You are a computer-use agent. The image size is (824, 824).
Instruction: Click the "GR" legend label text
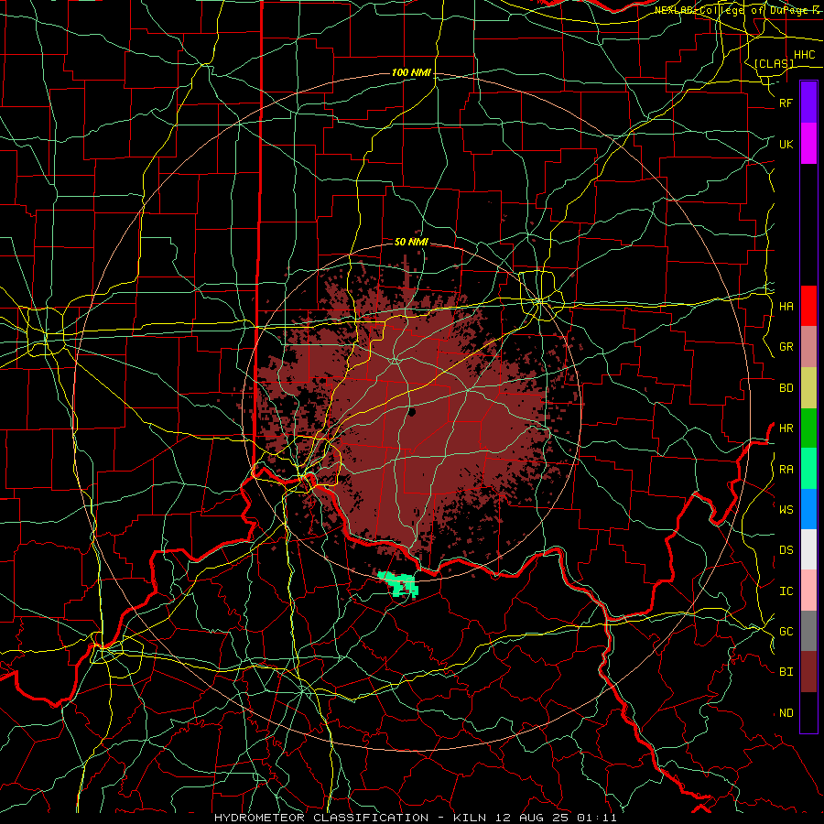click(786, 347)
